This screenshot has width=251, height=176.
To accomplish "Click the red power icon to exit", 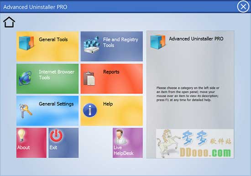I will pos(56,136).
